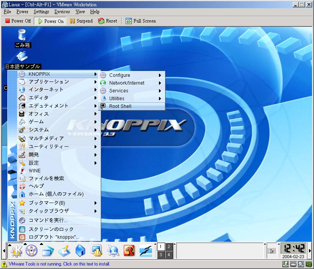Expand the Utilities submenu arrow
This screenshot has height=269, width=314.
[160, 99]
